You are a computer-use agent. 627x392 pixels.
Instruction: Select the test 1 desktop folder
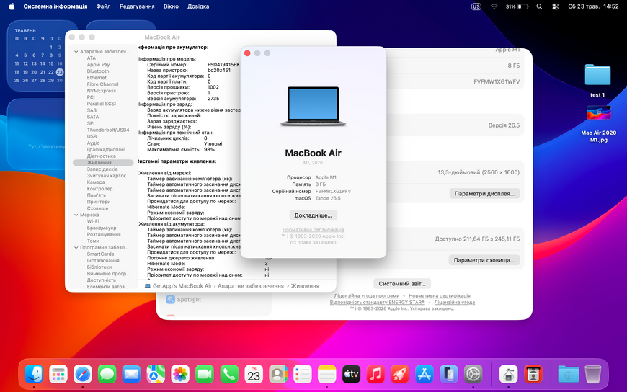pos(597,81)
